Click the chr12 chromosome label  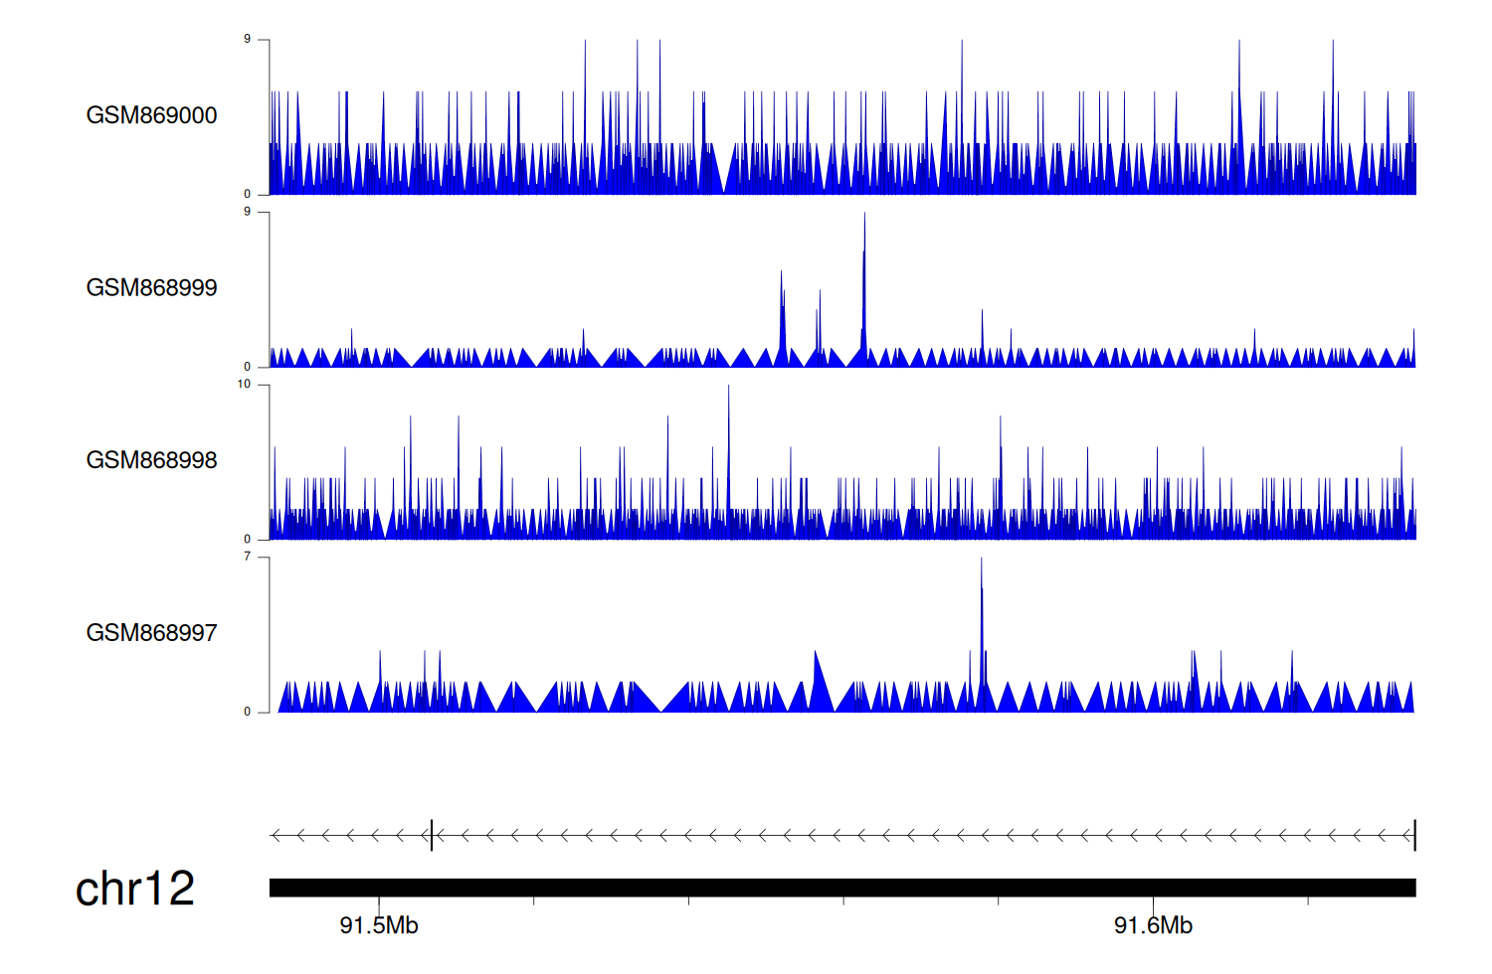pos(135,889)
